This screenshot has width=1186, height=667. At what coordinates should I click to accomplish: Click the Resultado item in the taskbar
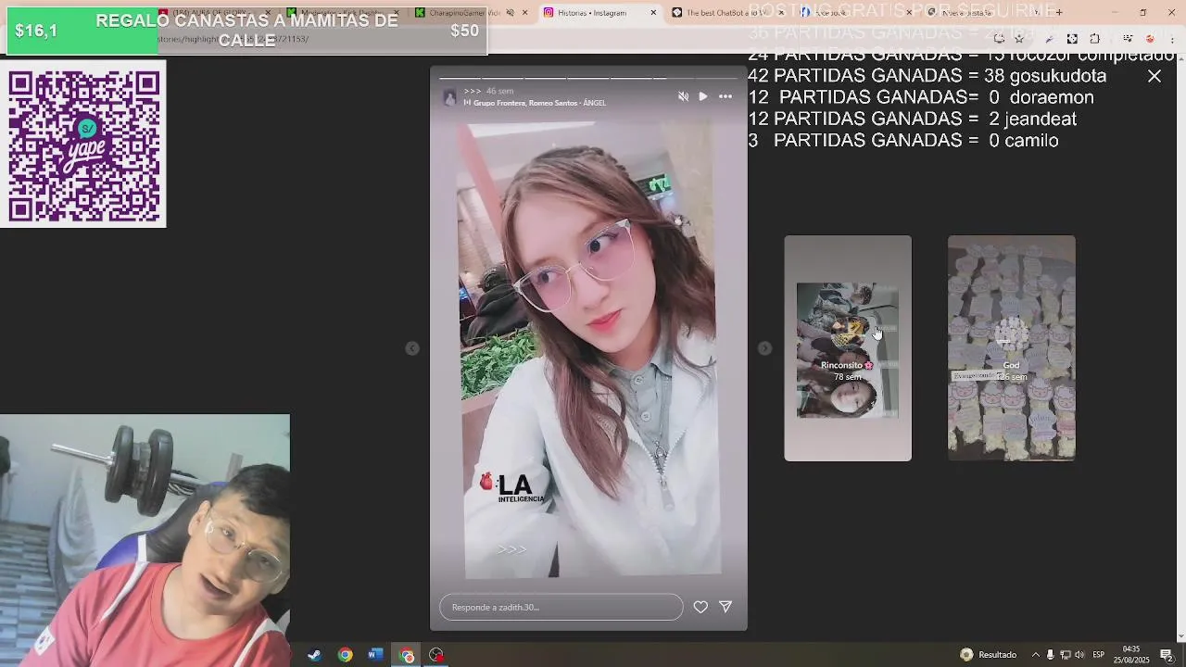click(989, 655)
